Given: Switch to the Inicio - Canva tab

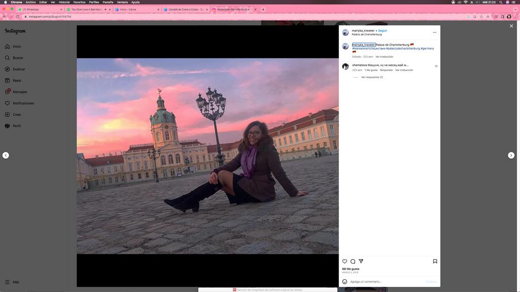Looking at the screenshot, I should [137, 10].
